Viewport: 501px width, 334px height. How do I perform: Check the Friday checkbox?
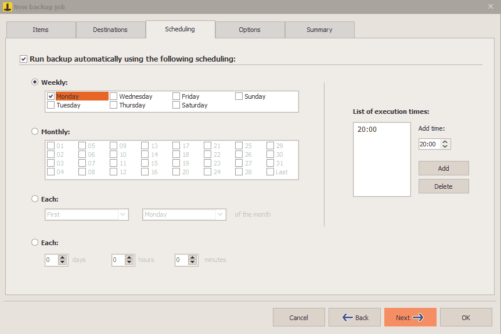click(176, 96)
